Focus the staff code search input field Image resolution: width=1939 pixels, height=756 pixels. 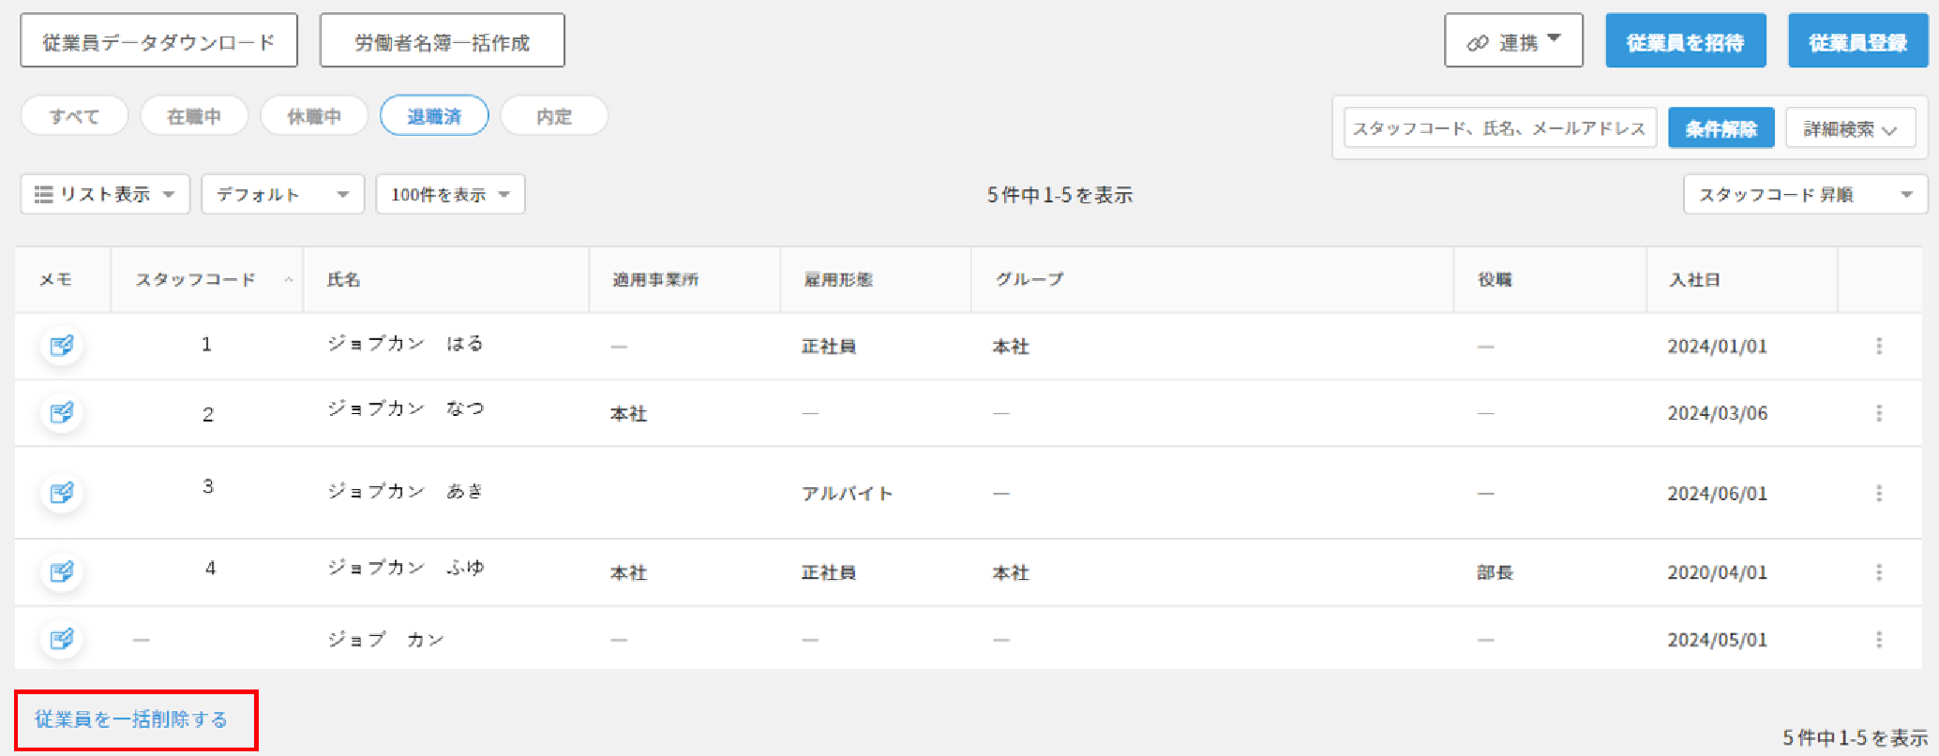click(1499, 128)
